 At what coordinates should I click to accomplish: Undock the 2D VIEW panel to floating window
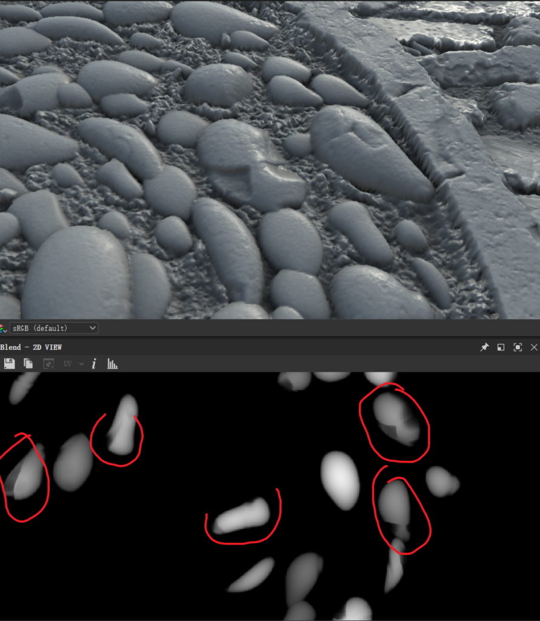pos(501,347)
